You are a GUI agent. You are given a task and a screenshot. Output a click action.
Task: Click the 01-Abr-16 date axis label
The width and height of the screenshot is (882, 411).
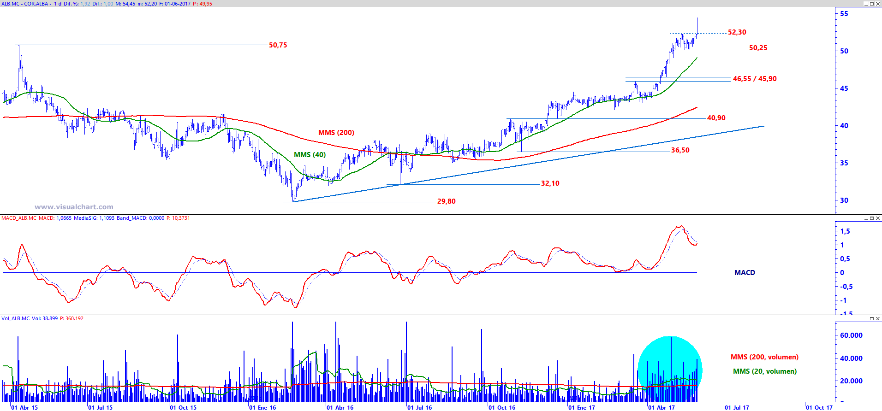coord(340,407)
